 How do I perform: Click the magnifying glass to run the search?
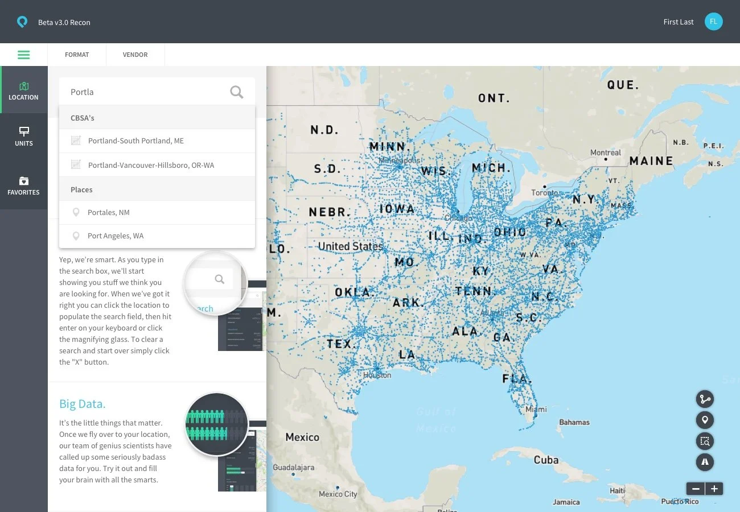coord(236,91)
